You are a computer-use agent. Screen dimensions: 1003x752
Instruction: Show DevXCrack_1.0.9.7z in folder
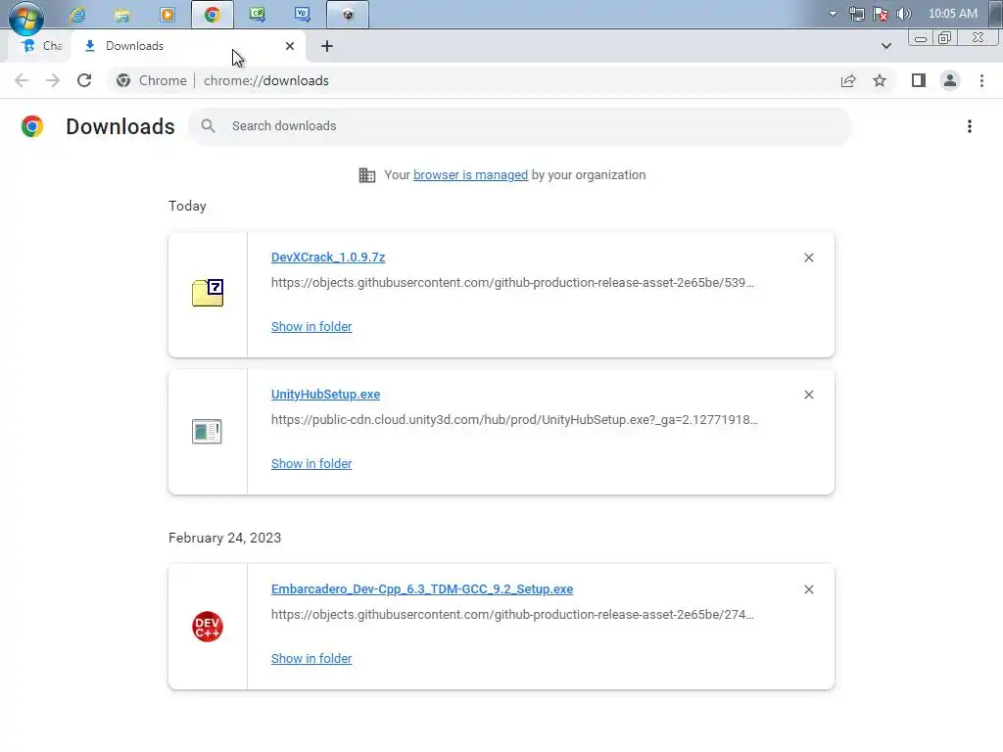311,327
